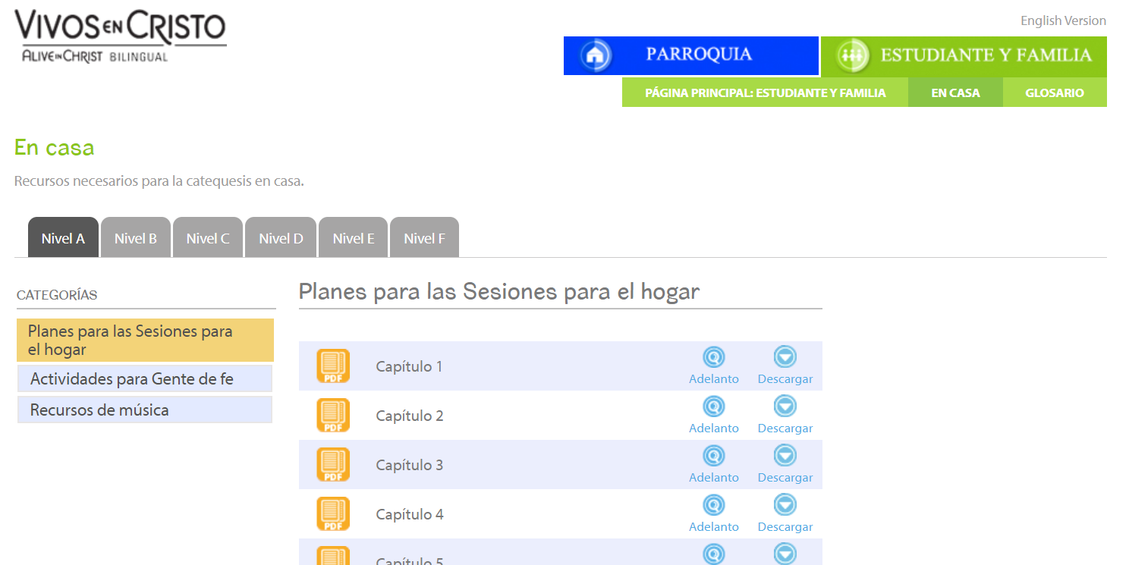Viewport: 1129px width, 565px height.
Task: Click the Adelanto preview icon for Capítulo 4
Action: point(713,505)
